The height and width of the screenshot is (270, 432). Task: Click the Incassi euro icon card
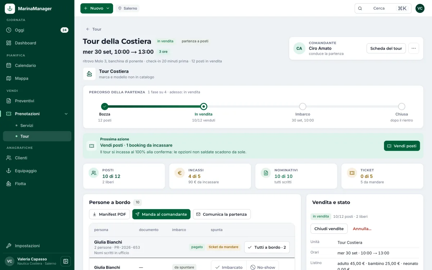(180, 173)
